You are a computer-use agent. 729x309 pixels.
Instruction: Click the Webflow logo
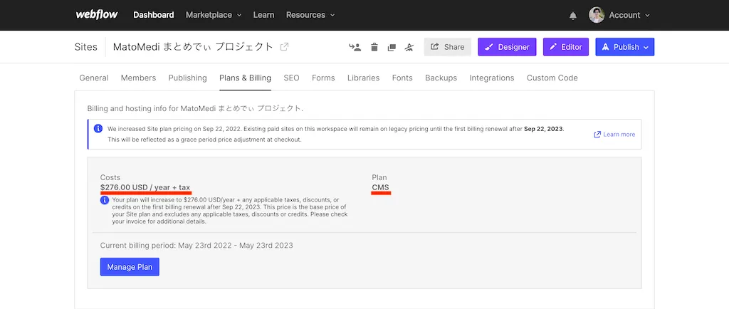[x=97, y=14]
